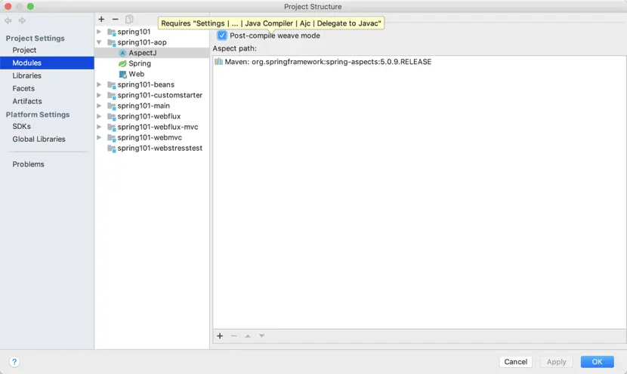Expand the spring101-customstarter module
Image resolution: width=627 pixels, height=374 pixels.
[99, 96]
